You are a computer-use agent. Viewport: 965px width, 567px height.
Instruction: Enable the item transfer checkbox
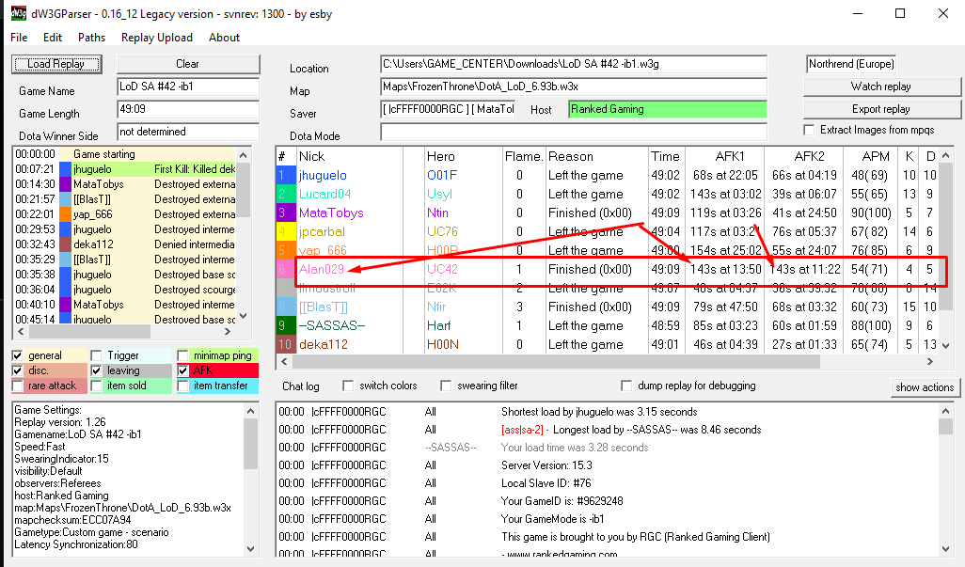pos(182,386)
